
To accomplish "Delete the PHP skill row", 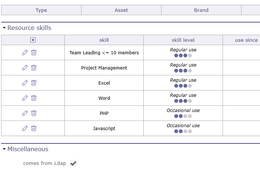I will (x=34, y=113).
